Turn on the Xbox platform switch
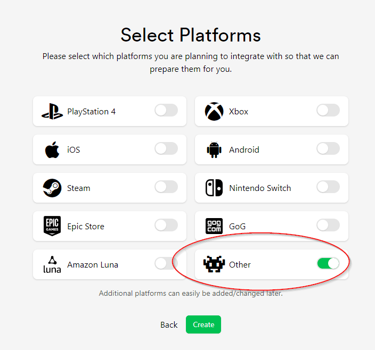This screenshot has width=375, height=350. (328, 111)
